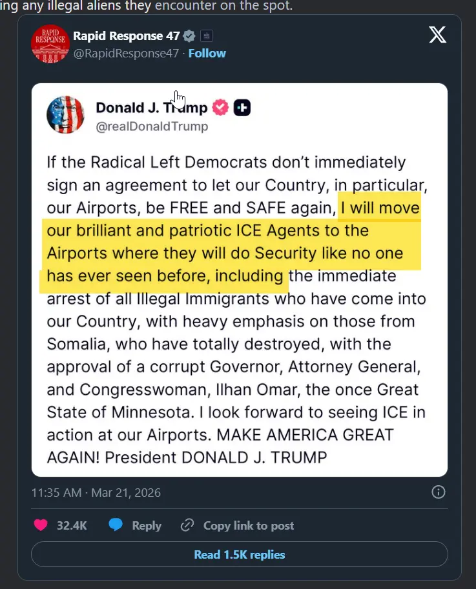Click the black plus badge icon
The height and width of the screenshot is (589, 476).
(x=242, y=108)
